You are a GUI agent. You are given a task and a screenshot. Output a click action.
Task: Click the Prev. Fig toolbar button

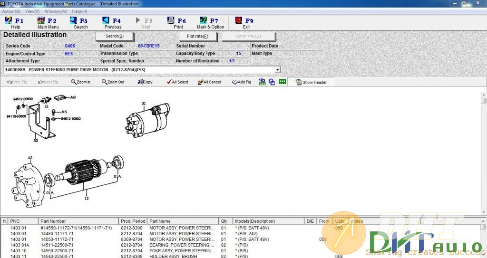click(x=17, y=82)
